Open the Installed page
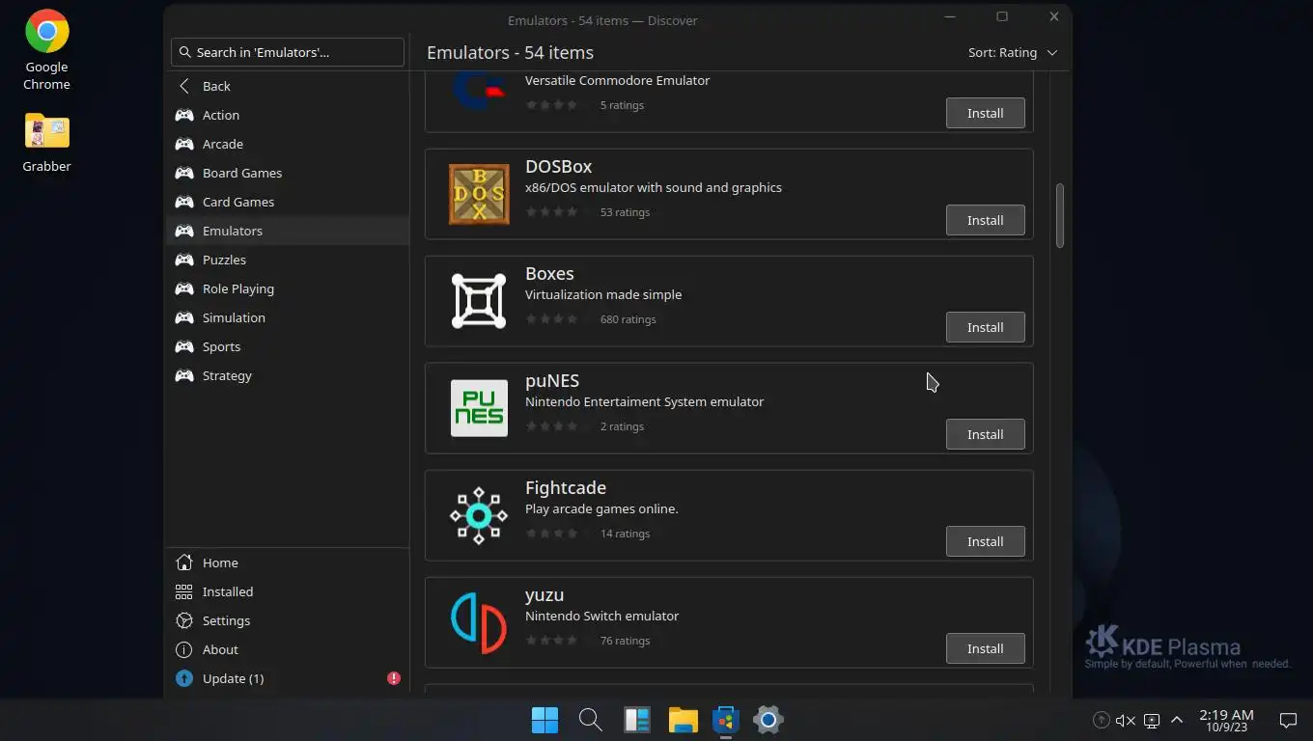Viewport: 1313px width, 741px height. (x=288, y=591)
